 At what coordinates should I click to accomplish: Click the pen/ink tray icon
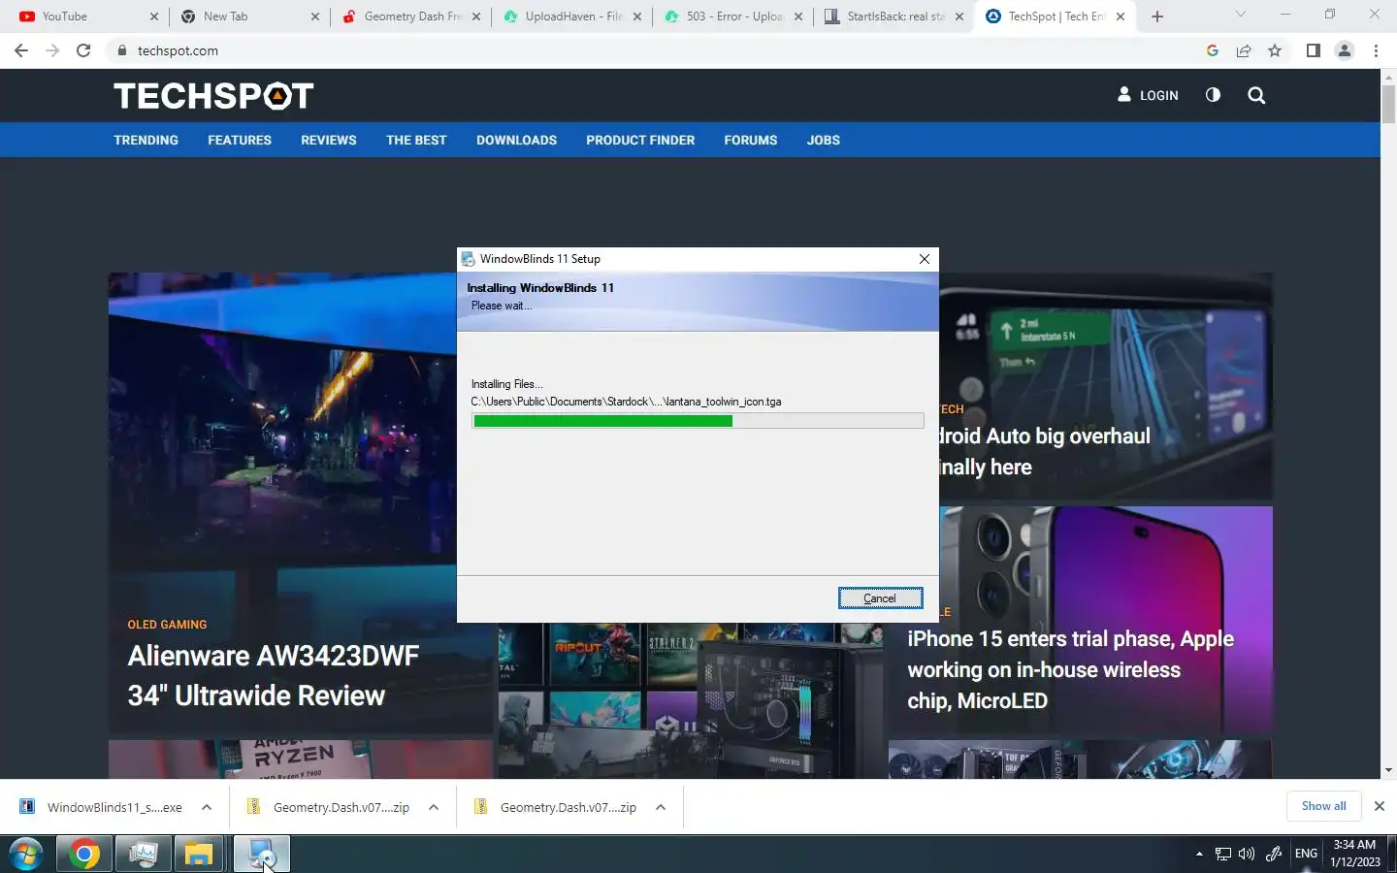(1274, 855)
